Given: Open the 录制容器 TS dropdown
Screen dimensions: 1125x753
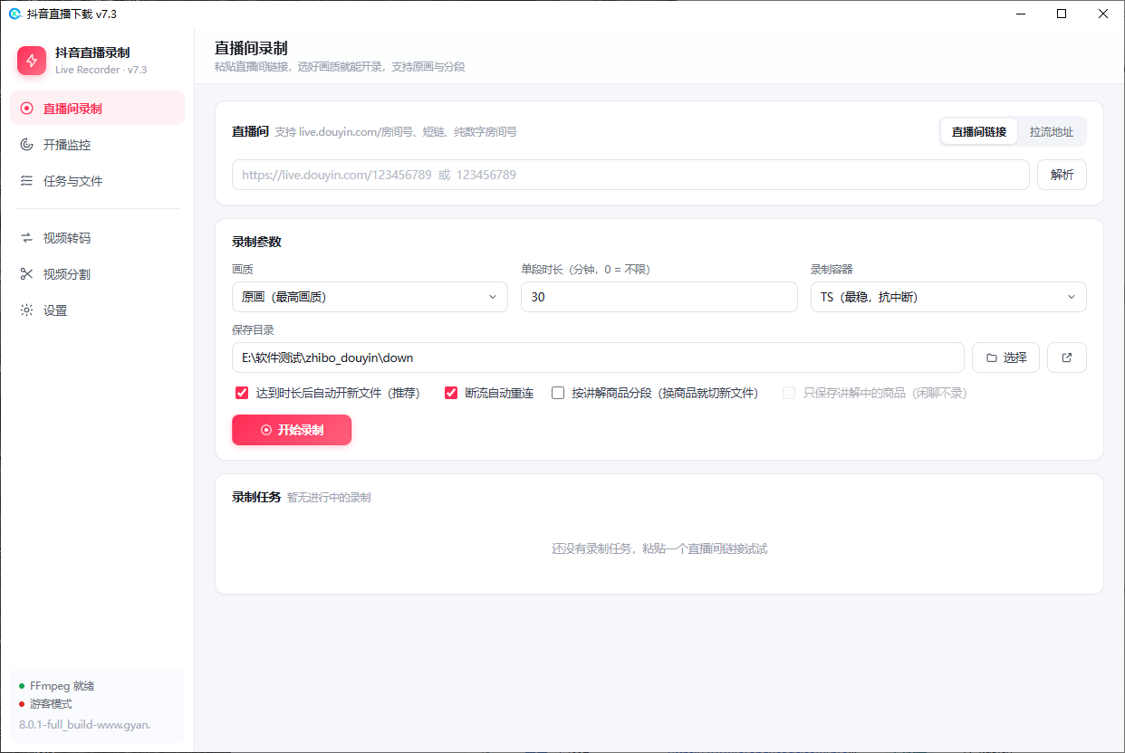Looking at the screenshot, I should [948, 297].
